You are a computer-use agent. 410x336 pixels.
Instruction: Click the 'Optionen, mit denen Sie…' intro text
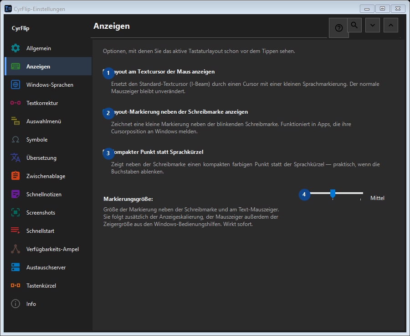pos(199,51)
